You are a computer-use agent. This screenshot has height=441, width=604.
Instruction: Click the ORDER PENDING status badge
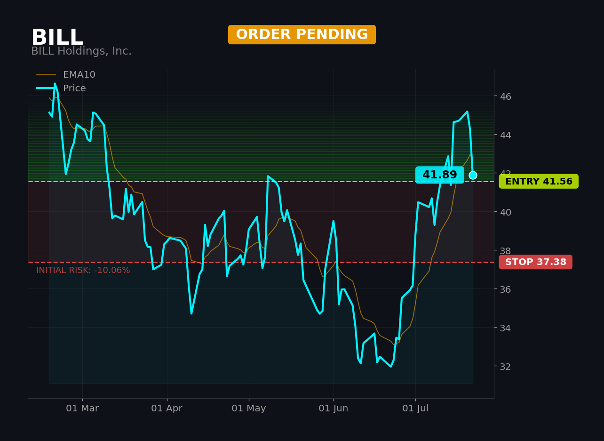(x=302, y=35)
